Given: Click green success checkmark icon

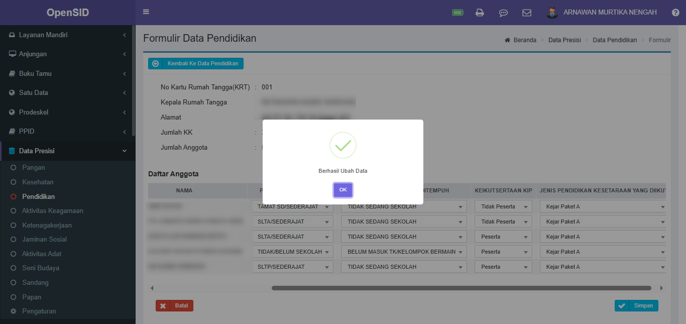Looking at the screenshot, I should pyautogui.click(x=343, y=146).
